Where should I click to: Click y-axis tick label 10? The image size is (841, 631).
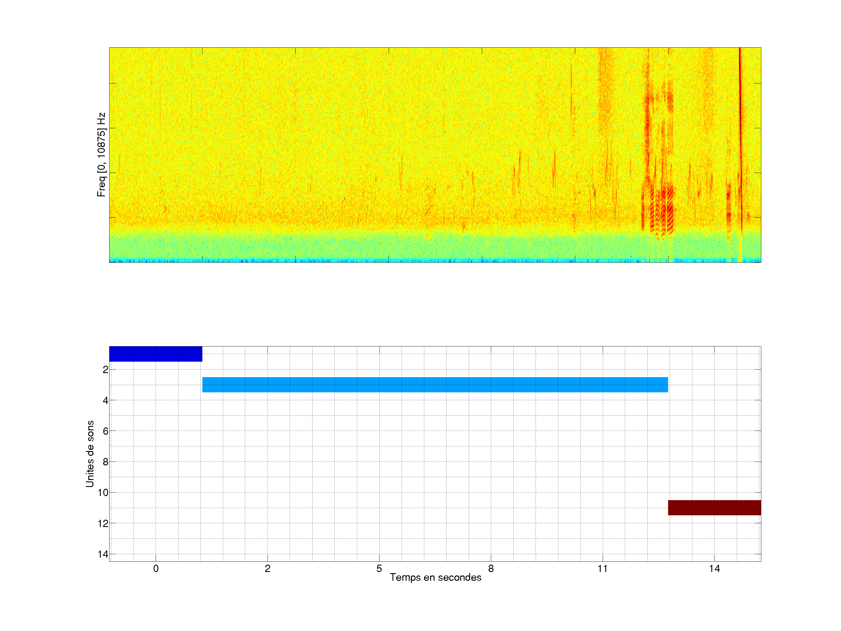click(x=103, y=493)
